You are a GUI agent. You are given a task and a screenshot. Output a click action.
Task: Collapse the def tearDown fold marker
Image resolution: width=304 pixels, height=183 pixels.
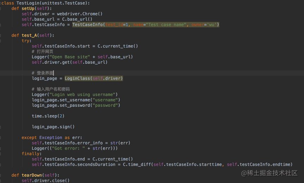[x=0, y=175]
